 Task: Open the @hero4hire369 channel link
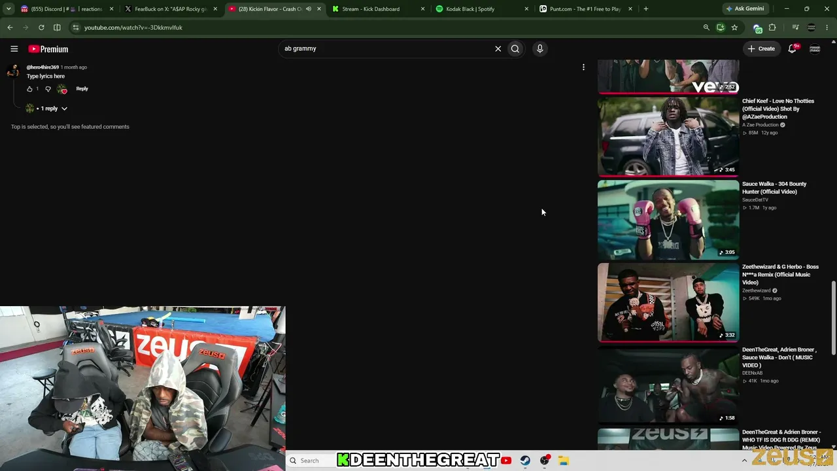[x=43, y=67]
